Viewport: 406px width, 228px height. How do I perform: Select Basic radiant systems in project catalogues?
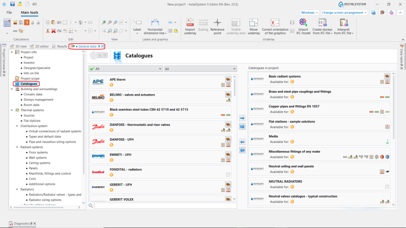[x=319, y=79]
